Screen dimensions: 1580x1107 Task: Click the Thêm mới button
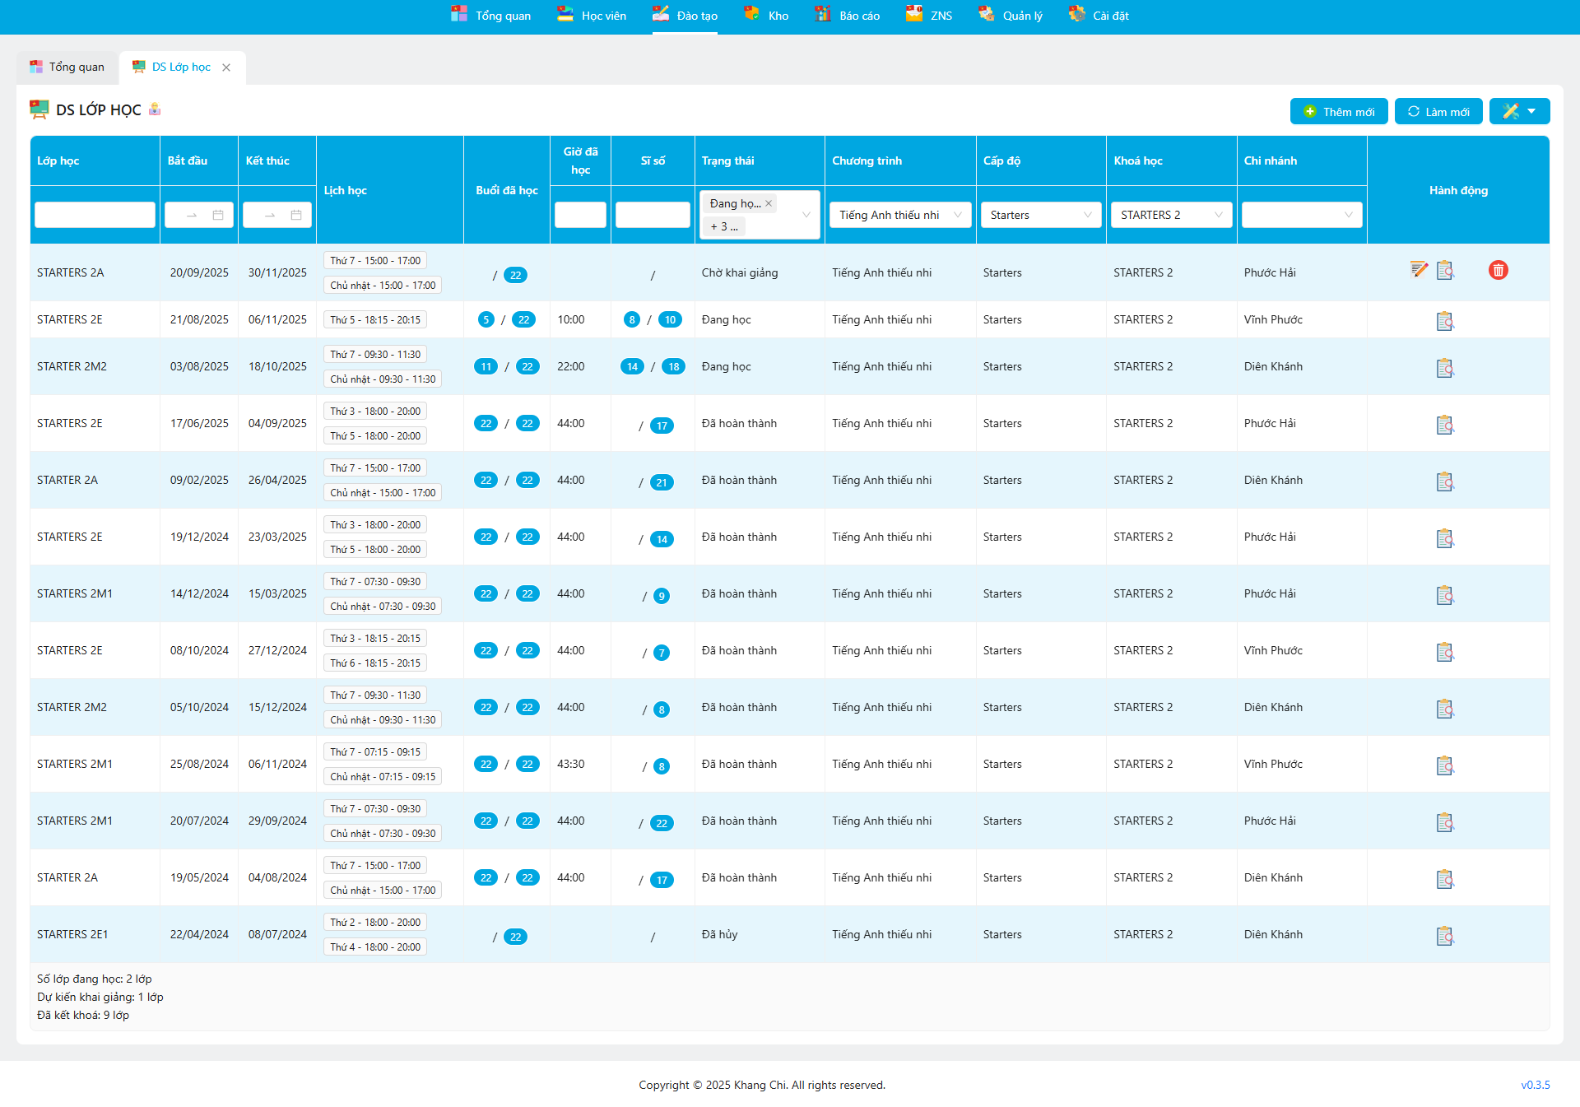pos(1339,111)
